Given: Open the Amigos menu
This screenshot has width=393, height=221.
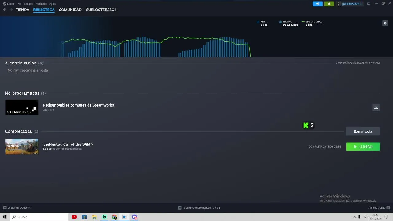Looking at the screenshot, I should (x=28, y=4).
